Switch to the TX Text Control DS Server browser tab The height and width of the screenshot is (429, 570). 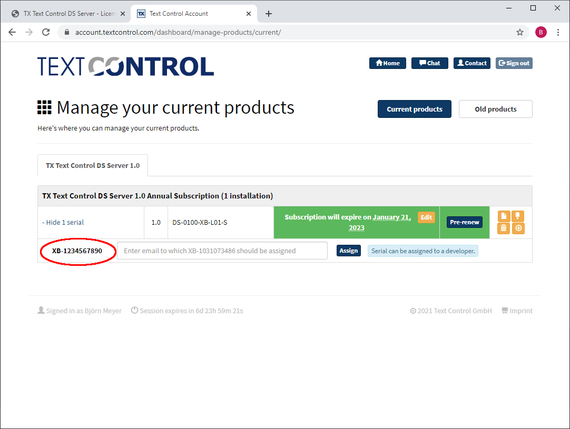point(67,14)
